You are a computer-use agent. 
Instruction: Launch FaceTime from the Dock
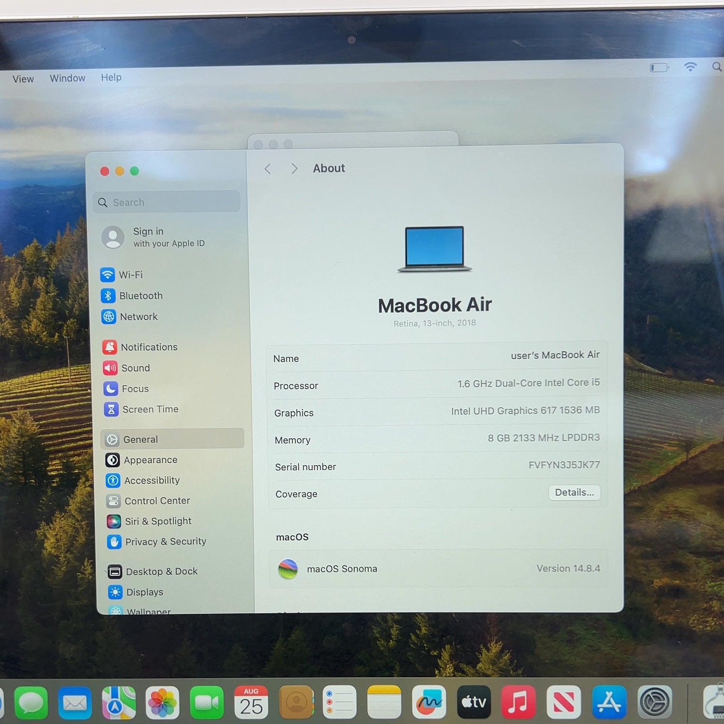[x=207, y=703]
